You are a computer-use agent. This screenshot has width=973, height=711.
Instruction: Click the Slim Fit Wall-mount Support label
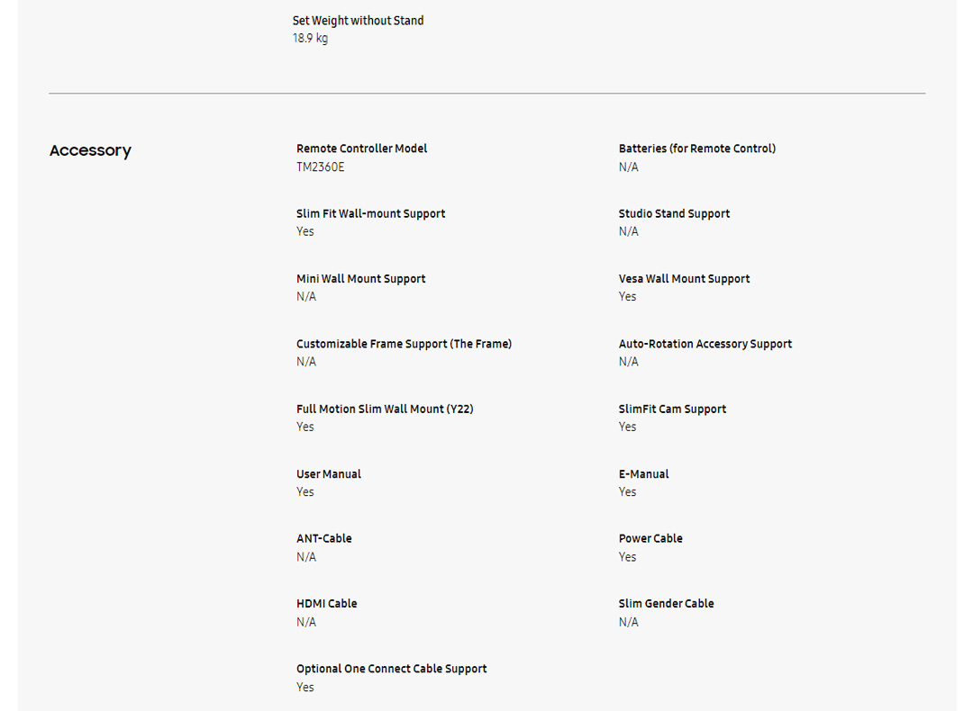pos(370,213)
